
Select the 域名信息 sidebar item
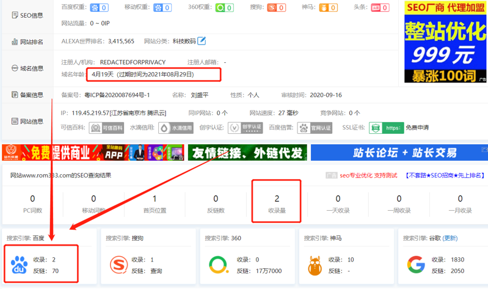pyautogui.click(x=28, y=68)
